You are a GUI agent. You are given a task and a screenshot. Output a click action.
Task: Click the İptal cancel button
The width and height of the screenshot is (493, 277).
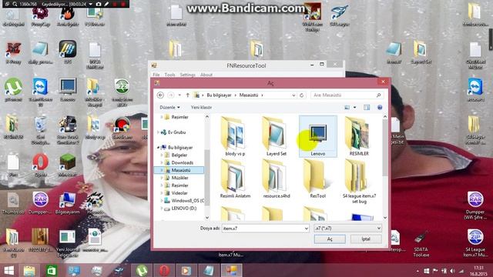[366, 239]
